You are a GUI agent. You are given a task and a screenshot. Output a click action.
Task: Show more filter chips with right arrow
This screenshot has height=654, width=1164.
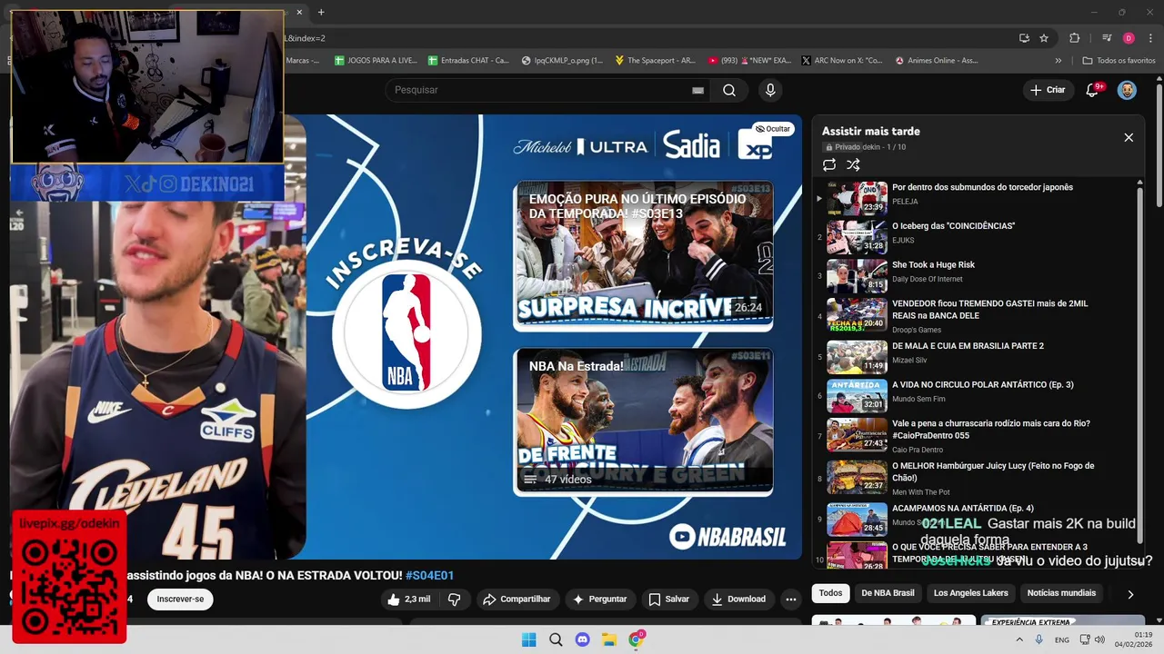pos(1130,594)
